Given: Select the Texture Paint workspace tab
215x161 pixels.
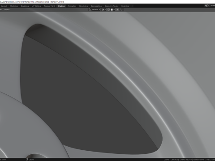Looking at the screenshot, I should (49, 6).
